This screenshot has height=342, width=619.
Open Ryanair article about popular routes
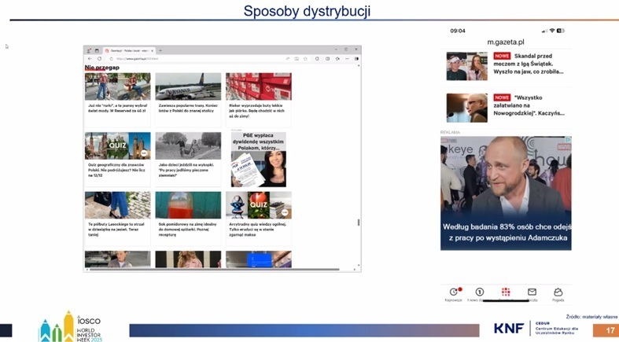pyautogui.click(x=188, y=86)
